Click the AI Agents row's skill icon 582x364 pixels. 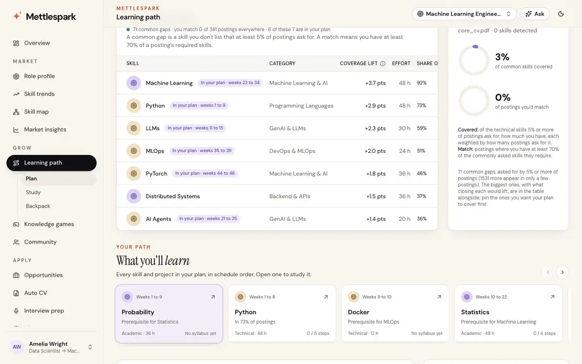click(134, 219)
